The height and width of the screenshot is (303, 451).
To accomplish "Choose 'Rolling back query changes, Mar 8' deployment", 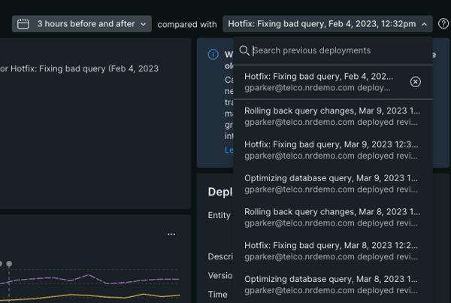I will click(x=332, y=217).
